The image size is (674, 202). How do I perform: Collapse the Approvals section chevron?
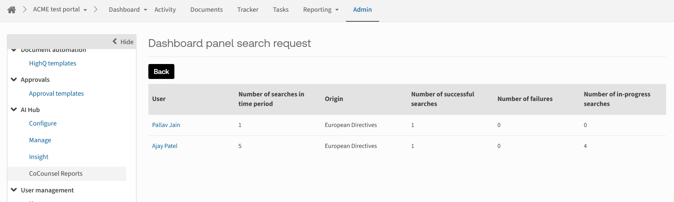[x=14, y=79]
